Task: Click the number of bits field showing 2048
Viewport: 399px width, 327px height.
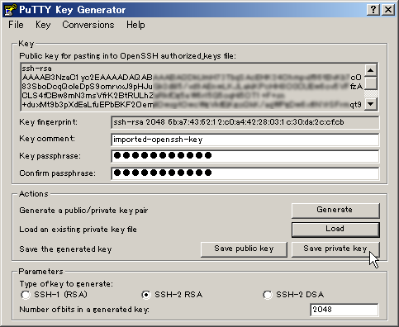Action: (x=344, y=310)
